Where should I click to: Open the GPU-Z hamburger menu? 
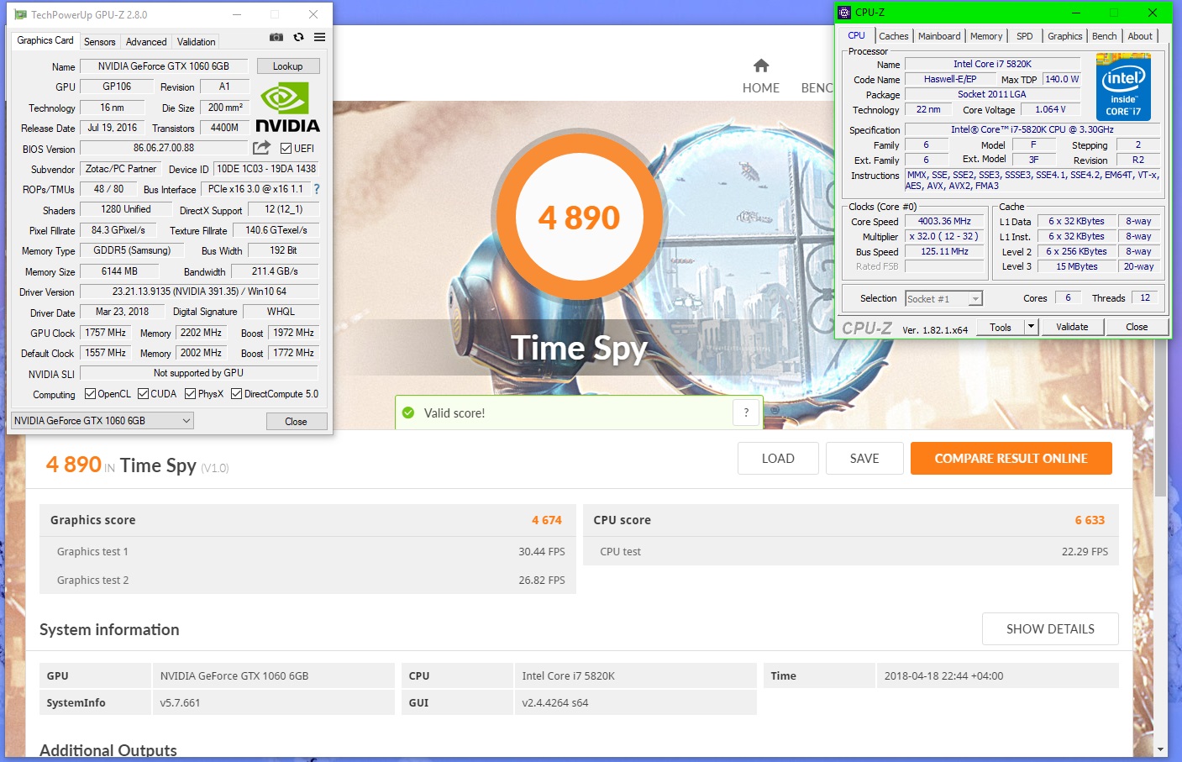click(x=320, y=37)
